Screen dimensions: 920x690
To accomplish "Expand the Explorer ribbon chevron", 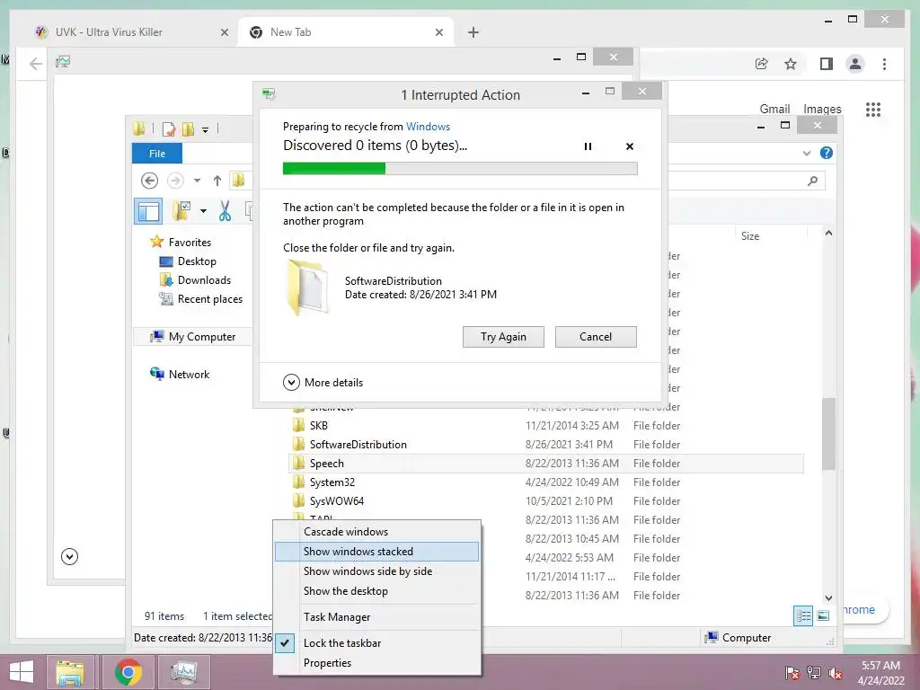I will click(807, 153).
